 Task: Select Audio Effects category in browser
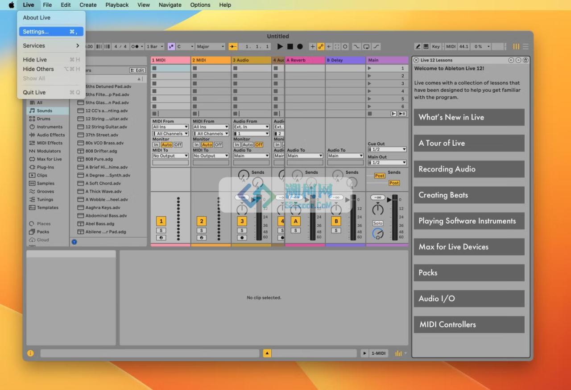pos(51,135)
